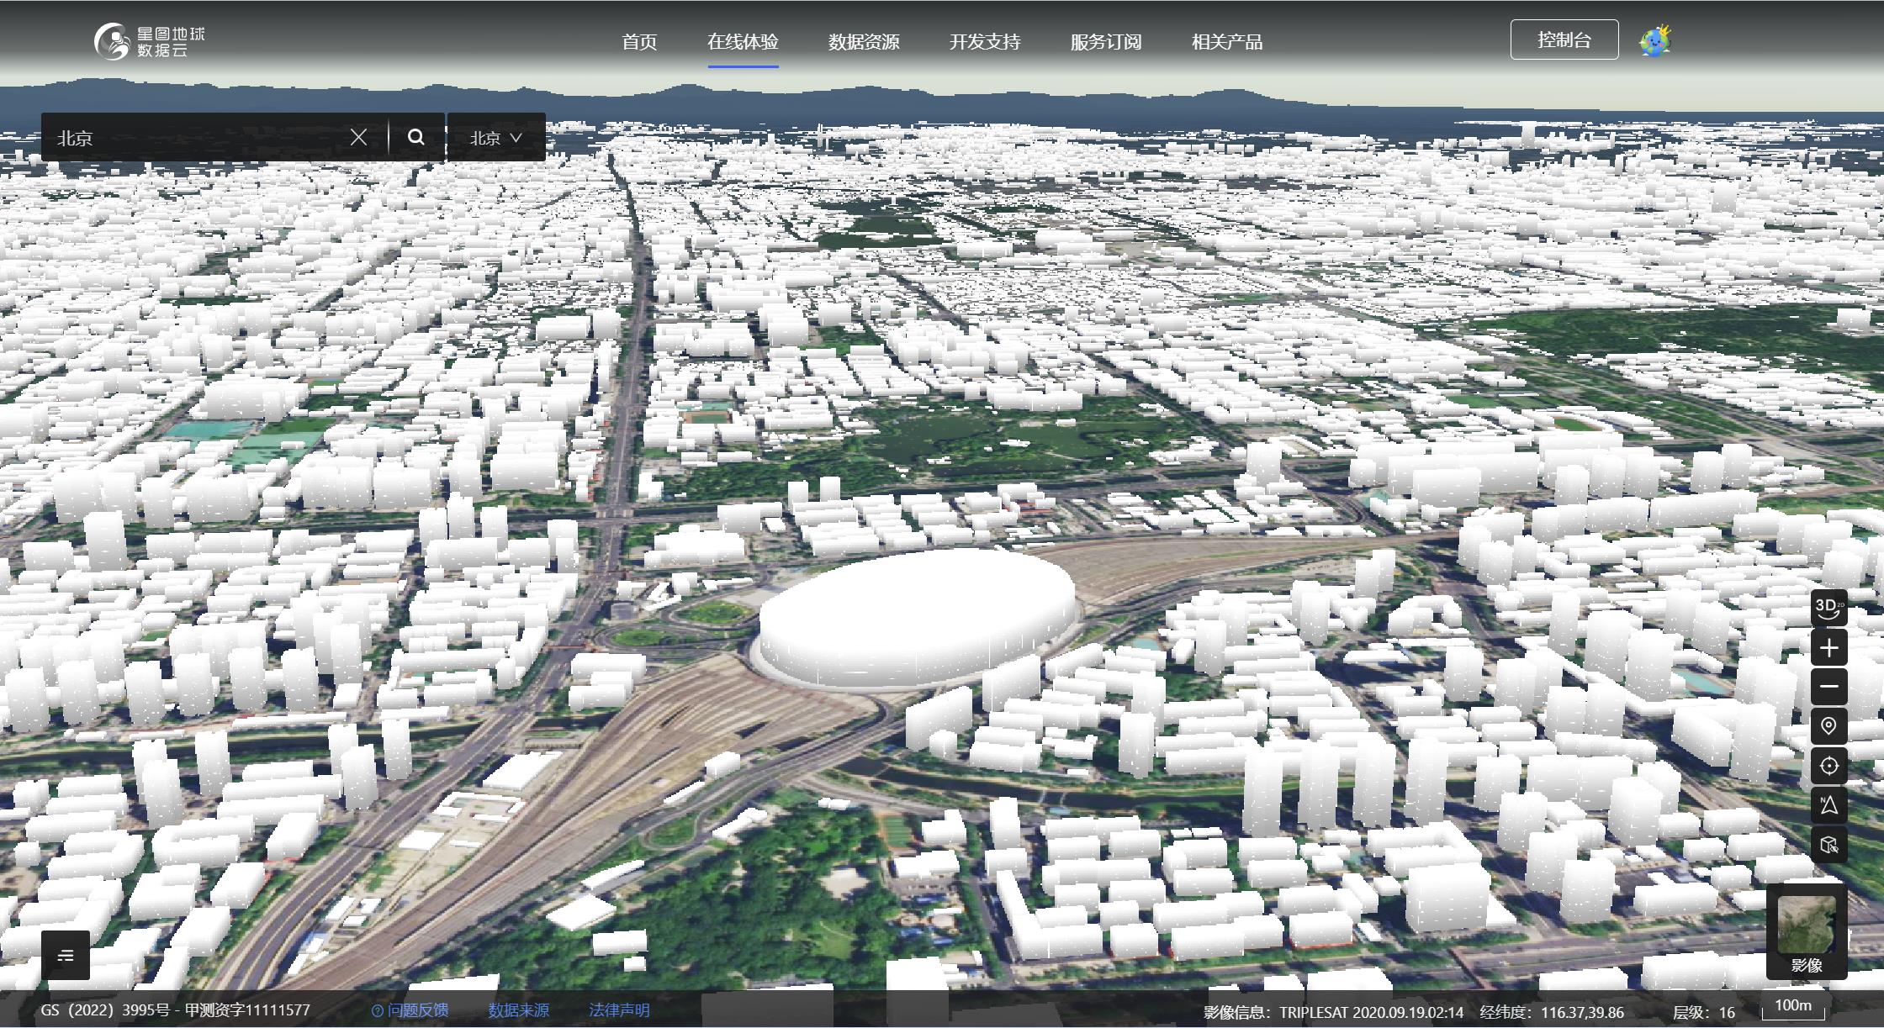Select the 在线体验 tab
The height and width of the screenshot is (1028, 1884).
point(743,42)
